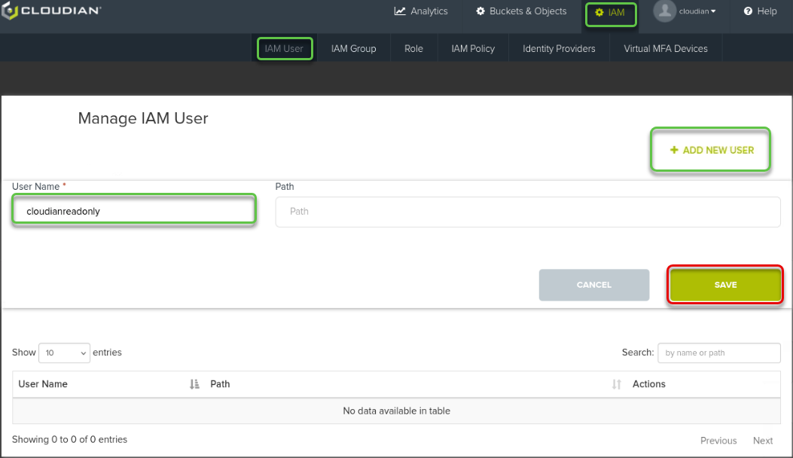Click Add New User

[712, 150]
